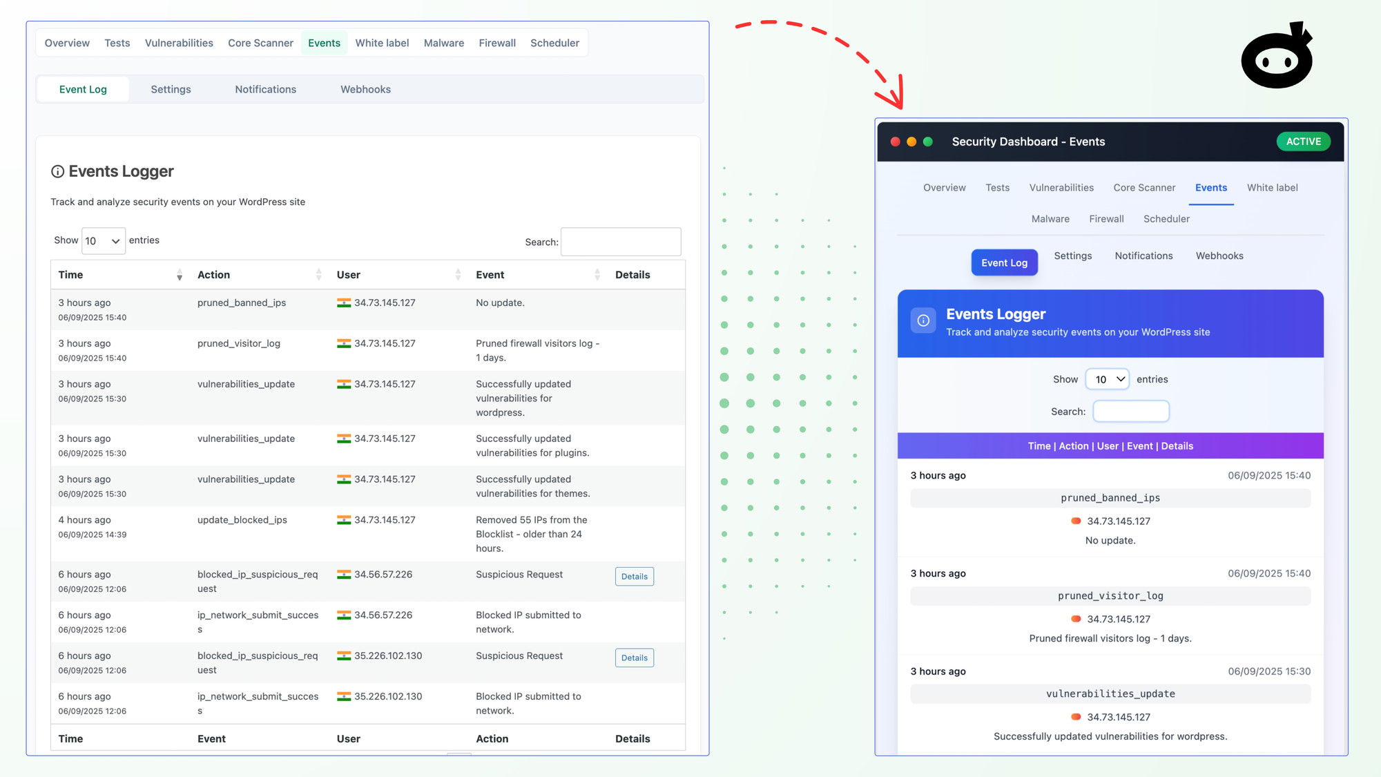This screenshot has height=777, width=1381.
Task: Open the right dashboard Show entries dropdown
Action: pos(1107,379)
